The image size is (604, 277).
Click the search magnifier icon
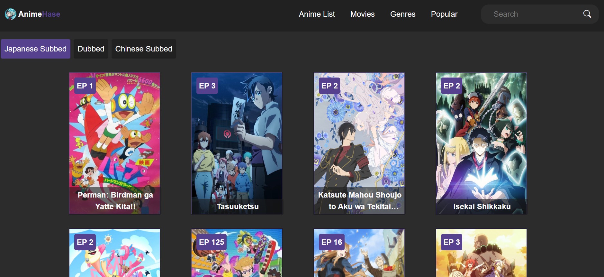[x=587, y=14]
